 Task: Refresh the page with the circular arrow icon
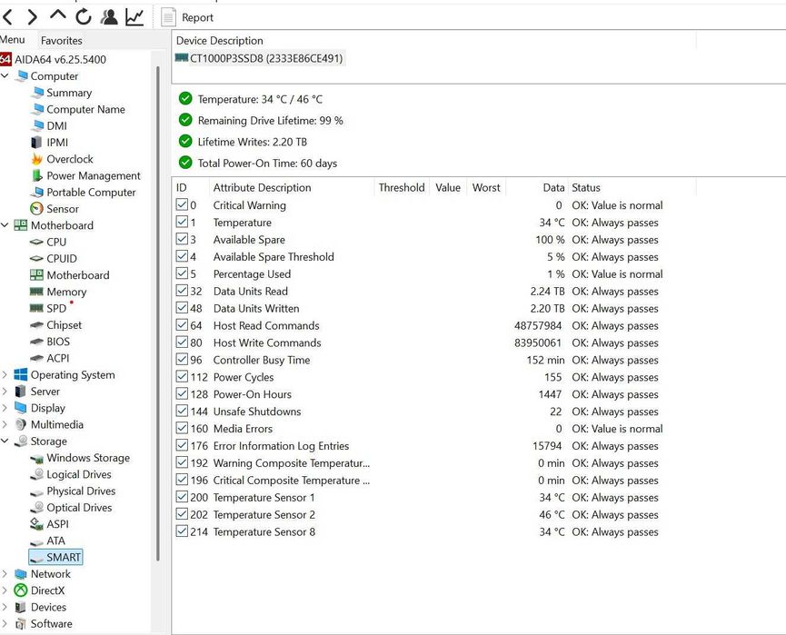tap(84, 17)
